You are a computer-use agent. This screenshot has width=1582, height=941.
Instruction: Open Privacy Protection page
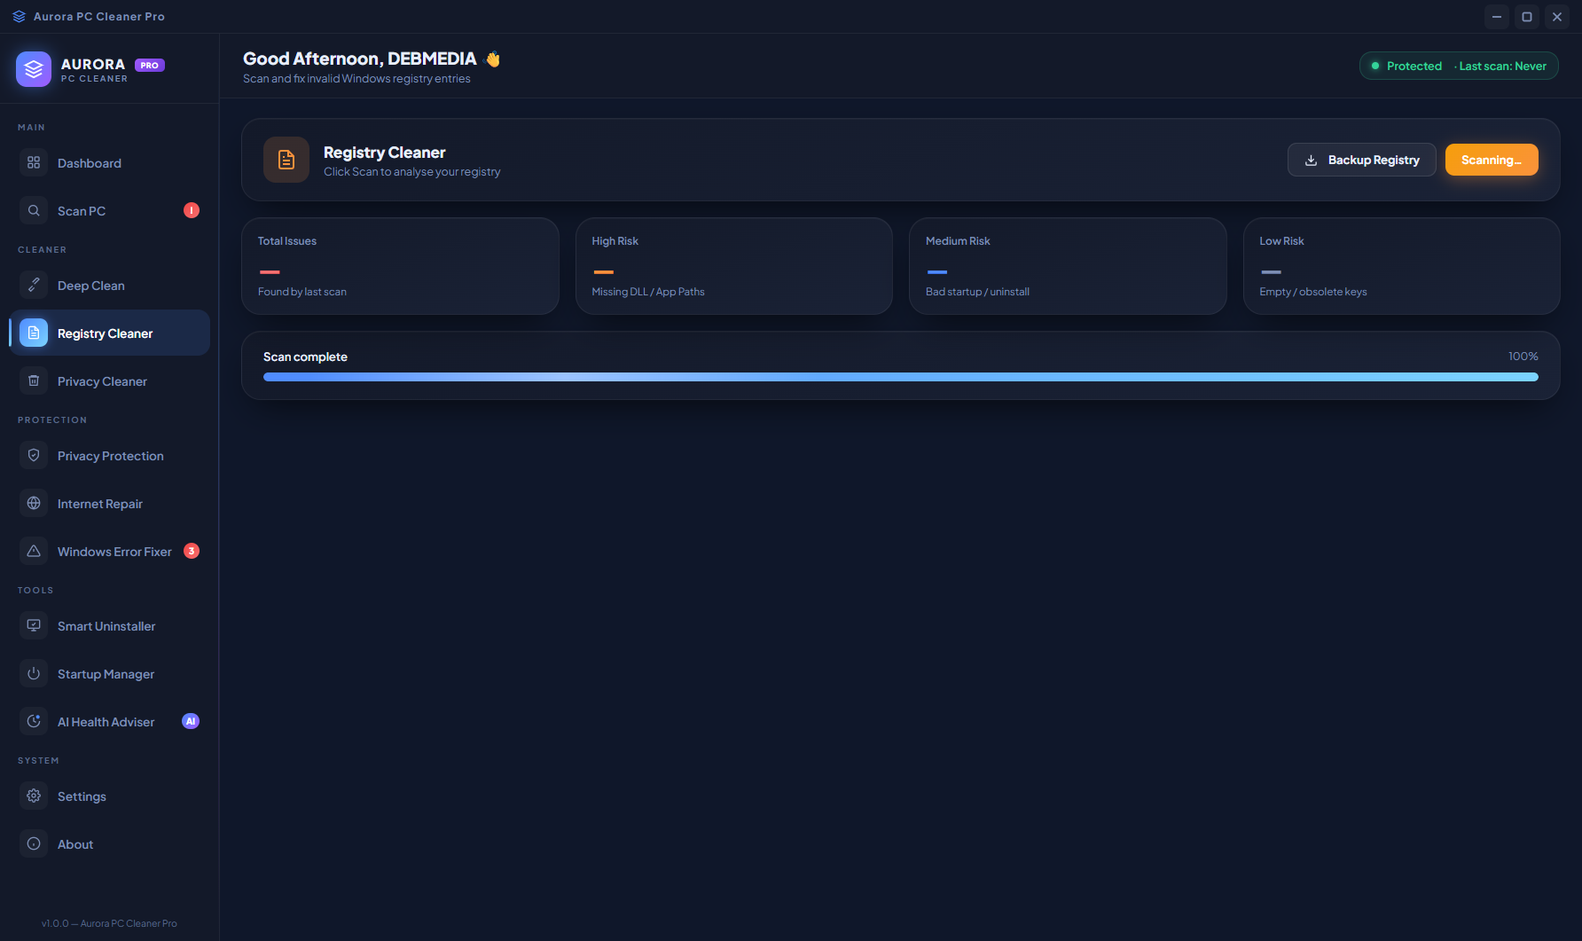[109, 455]
